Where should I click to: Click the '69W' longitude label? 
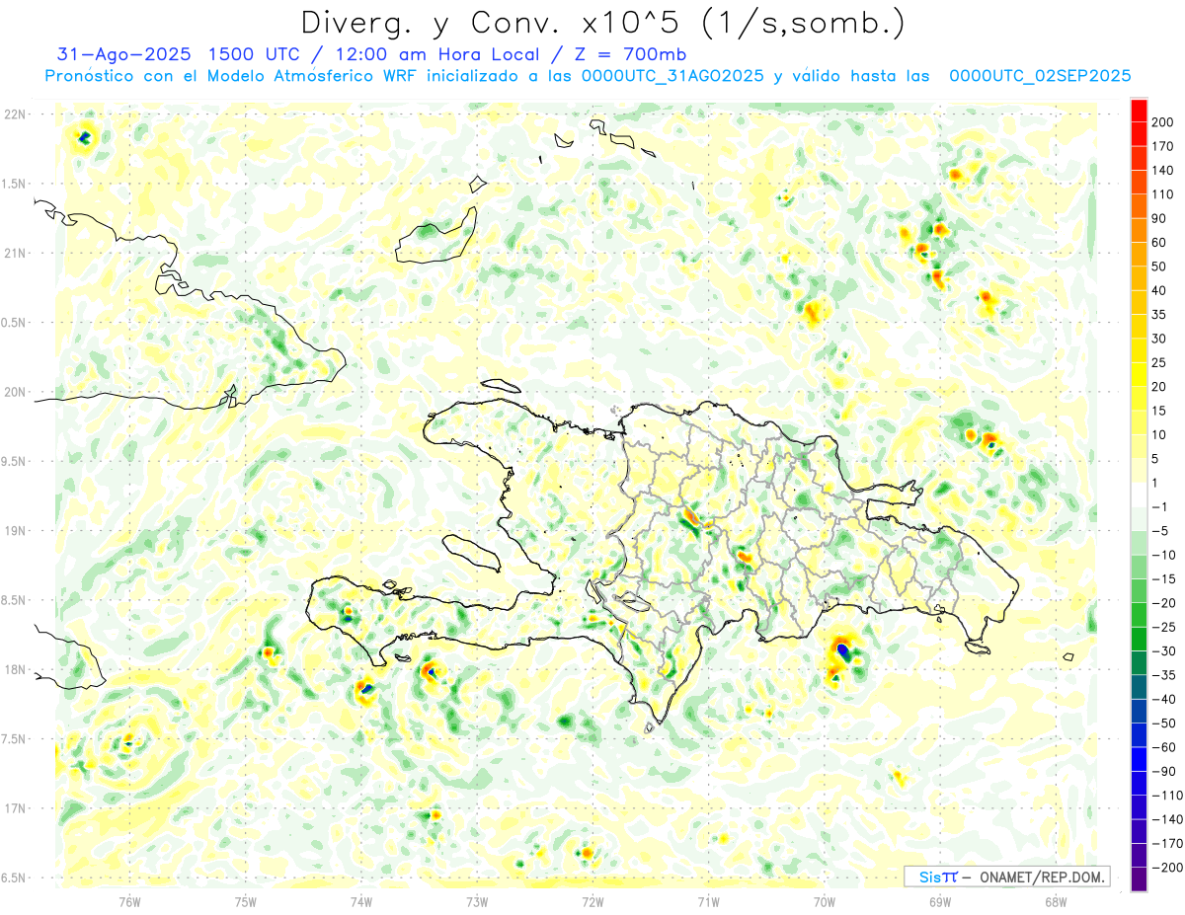pyautogui.click(x=940, y=901)
